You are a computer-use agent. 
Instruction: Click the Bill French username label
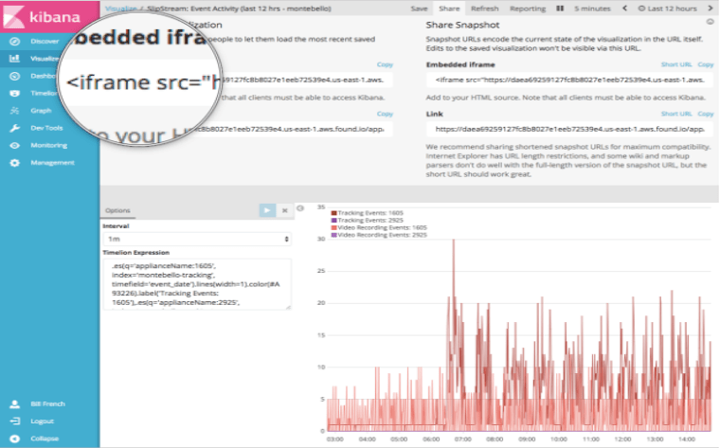point(47,403)
